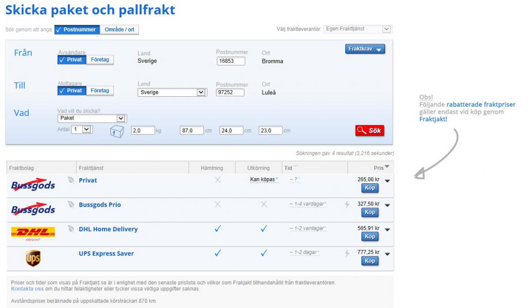Click the package box icon beside weight
The height and width of the screenshot is (308, 527).
point(117,131)
